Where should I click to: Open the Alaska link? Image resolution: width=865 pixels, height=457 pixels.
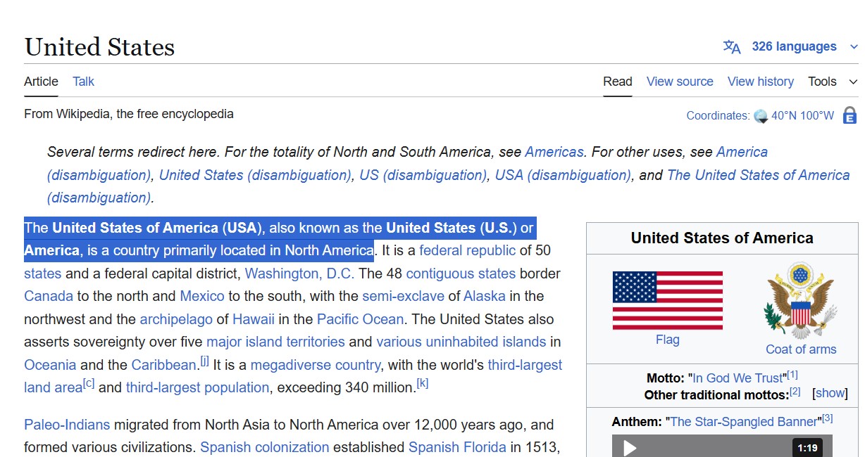pos(485,296)
